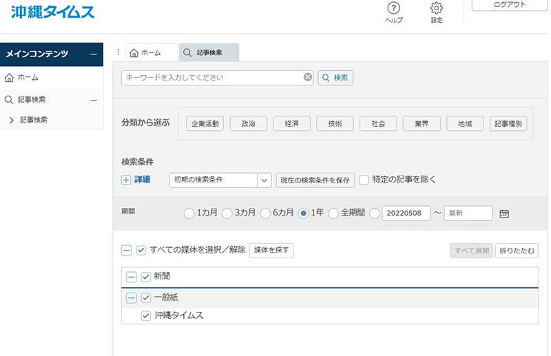Click the 検索 search button

335,78
